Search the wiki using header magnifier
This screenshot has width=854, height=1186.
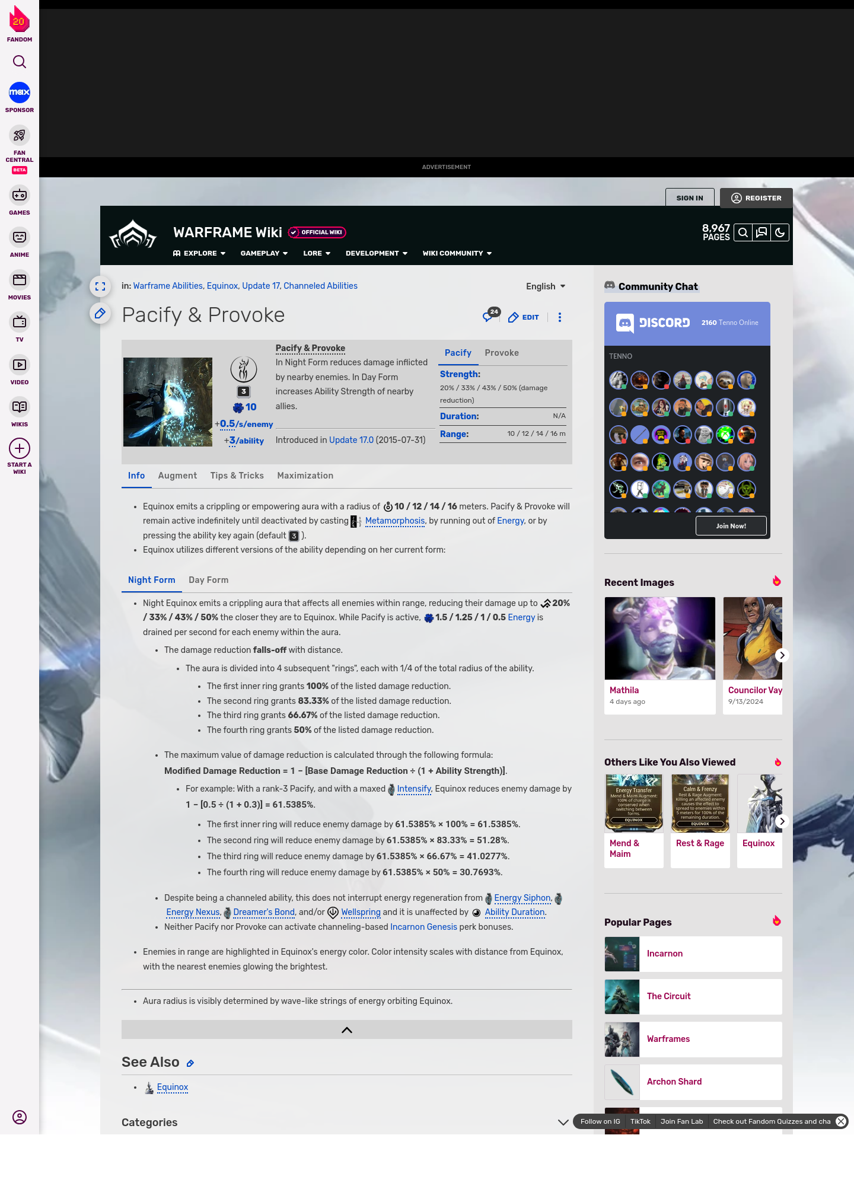coord(743,233)
